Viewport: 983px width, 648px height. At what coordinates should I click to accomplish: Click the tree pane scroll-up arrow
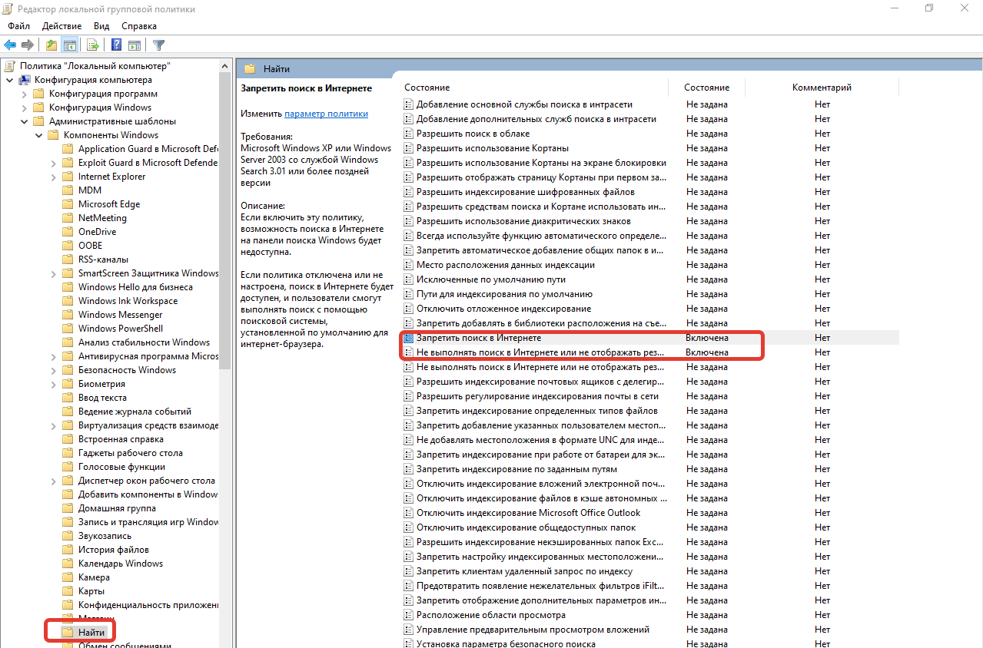pyautogui.click(x=225, y=66)
